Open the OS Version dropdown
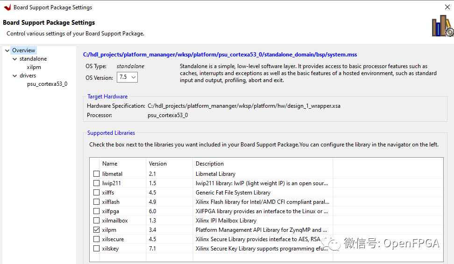Image resolution: width=454 pixels, height=264 pixels. click(127, 77)
